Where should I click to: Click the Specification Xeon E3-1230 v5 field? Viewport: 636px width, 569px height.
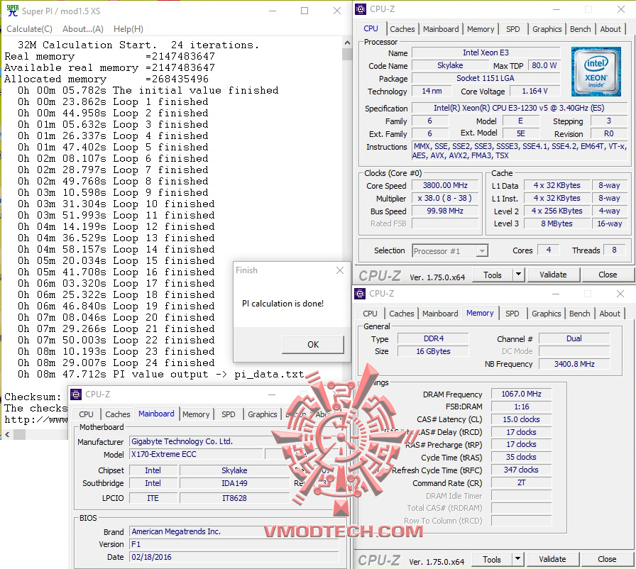pyautogui.click(x=519, y=109)
